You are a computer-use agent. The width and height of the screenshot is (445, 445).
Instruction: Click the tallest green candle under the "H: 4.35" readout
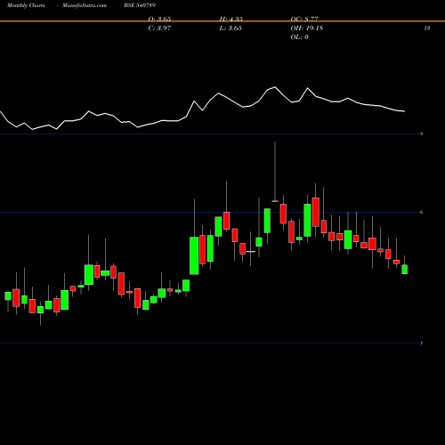pyautogui.click(x=218, y=226)
